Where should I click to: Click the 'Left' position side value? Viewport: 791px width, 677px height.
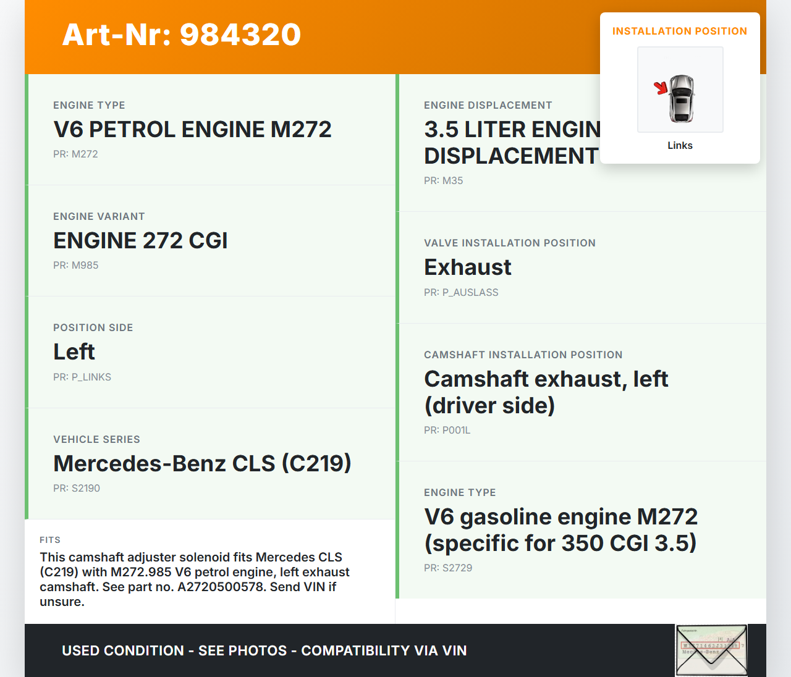tap(74, 352)
